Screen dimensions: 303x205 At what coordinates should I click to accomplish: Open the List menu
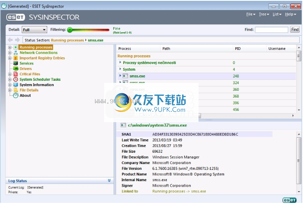click(x=277, y=14)
